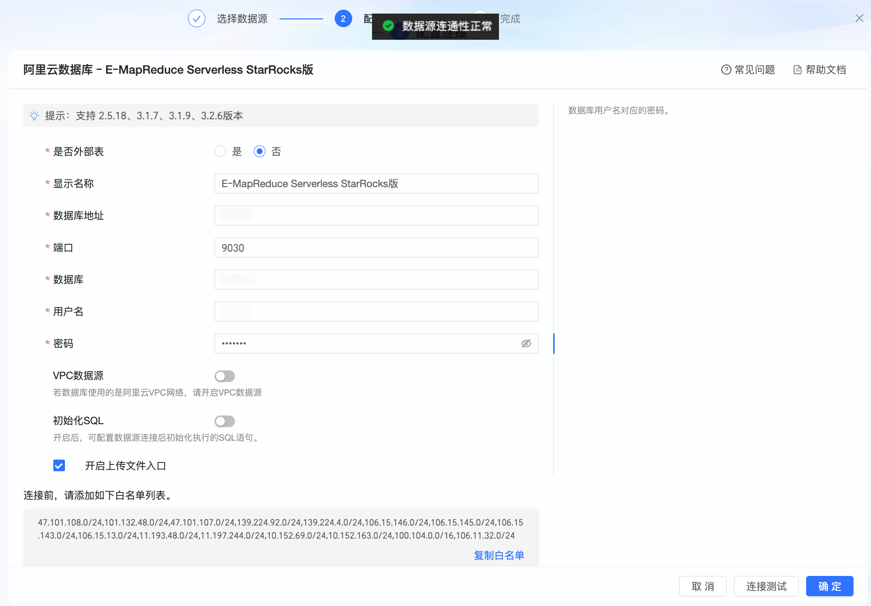Click the step 2 number circle
The width and height of the screenshot is (871, 606).
tap(343, 18)
